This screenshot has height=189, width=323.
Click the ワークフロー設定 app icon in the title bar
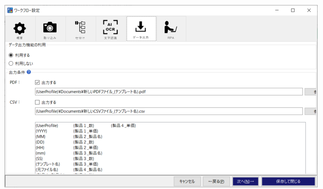pos(10,10)
